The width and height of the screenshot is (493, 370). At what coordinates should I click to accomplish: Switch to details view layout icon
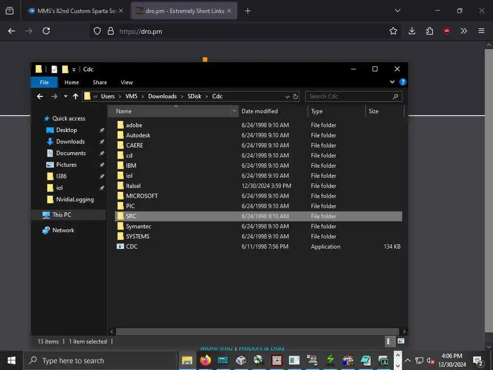coord(389,342)
